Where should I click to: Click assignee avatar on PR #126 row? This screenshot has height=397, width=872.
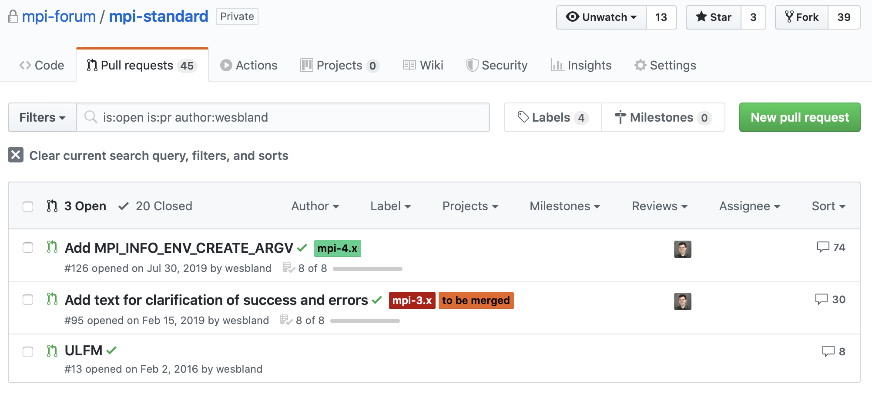click(682, 249)
